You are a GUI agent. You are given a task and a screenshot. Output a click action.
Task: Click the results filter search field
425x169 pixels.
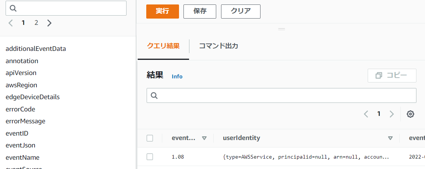(287, 95)
